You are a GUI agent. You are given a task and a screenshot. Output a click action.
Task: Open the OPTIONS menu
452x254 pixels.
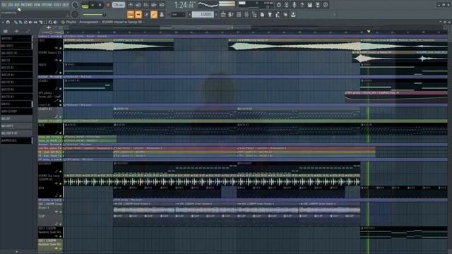(x=47, y=5)
